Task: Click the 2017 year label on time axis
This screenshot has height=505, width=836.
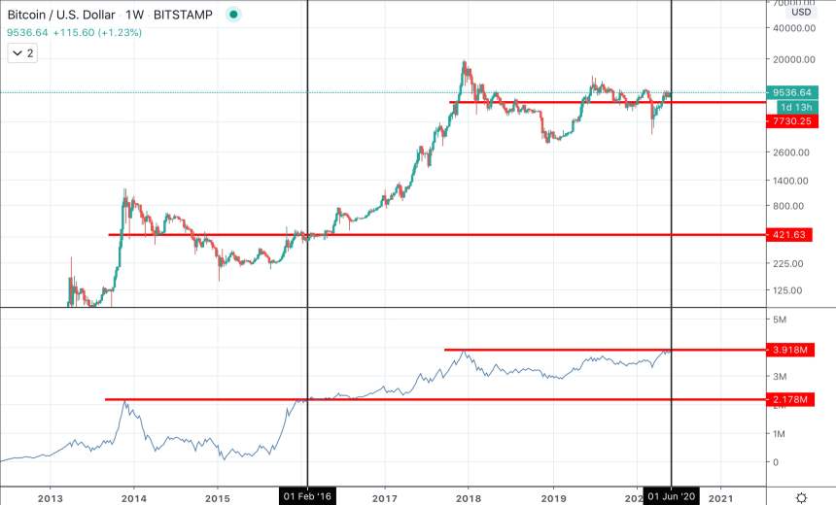Action: click(384, 498)
